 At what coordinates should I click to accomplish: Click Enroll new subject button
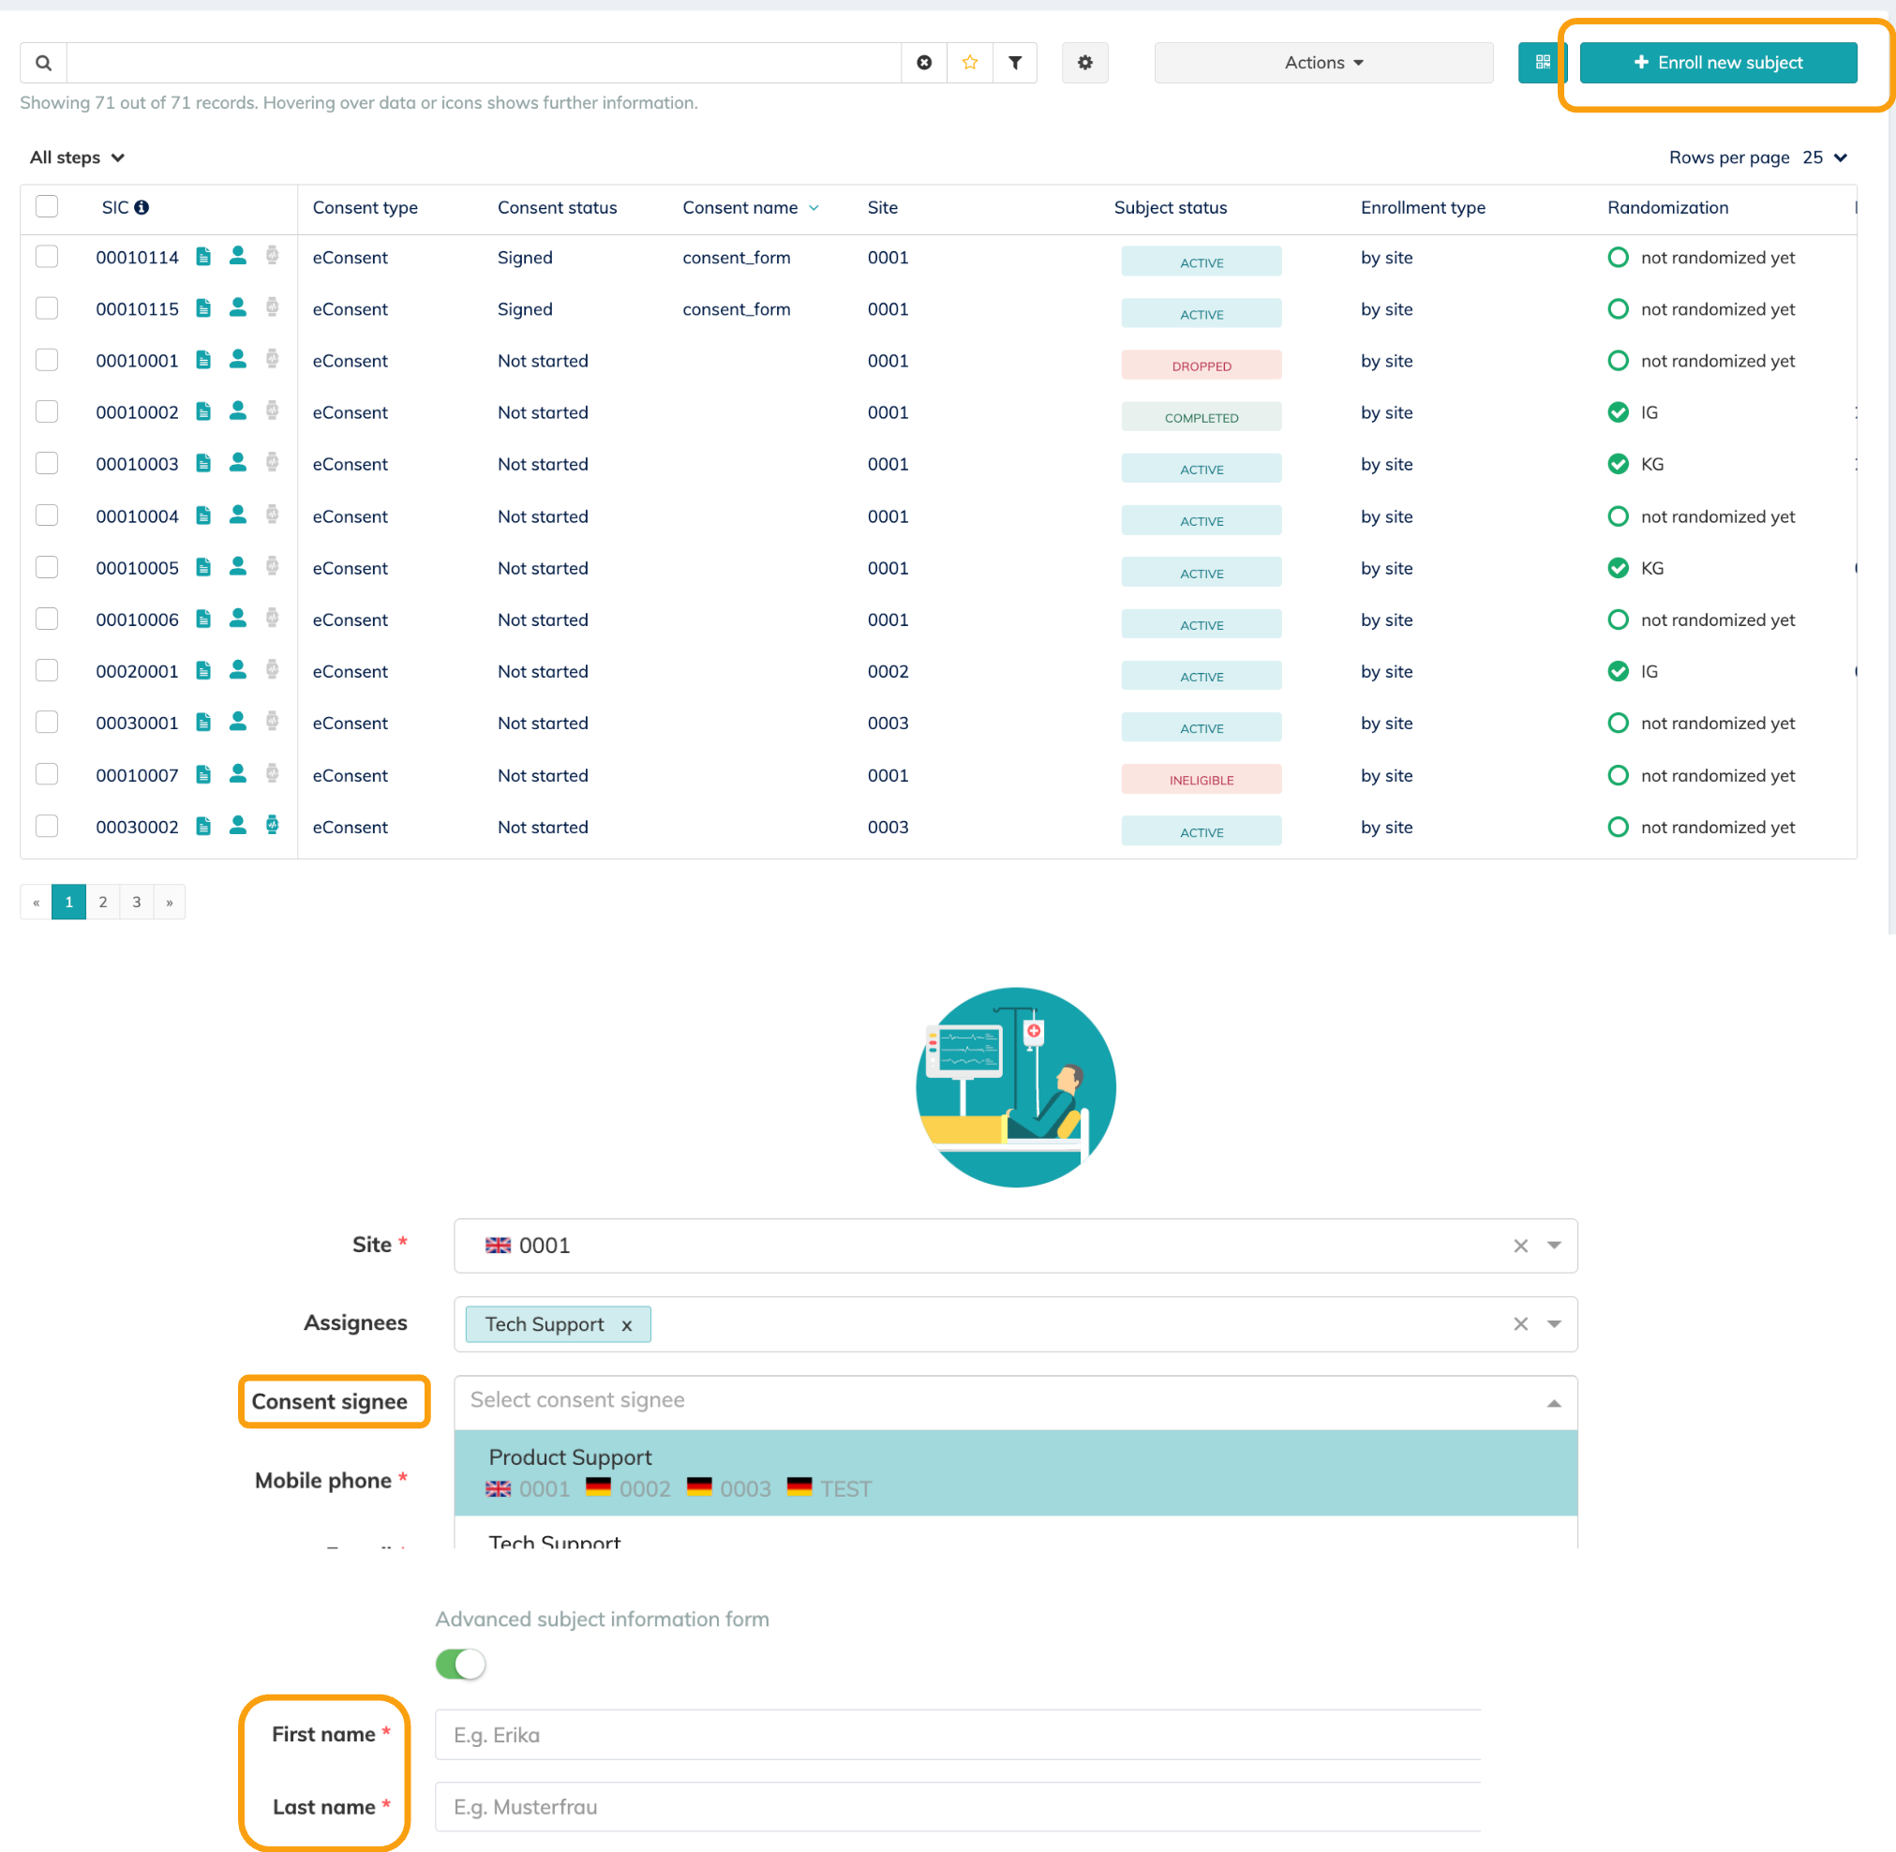pos(1717,62)
